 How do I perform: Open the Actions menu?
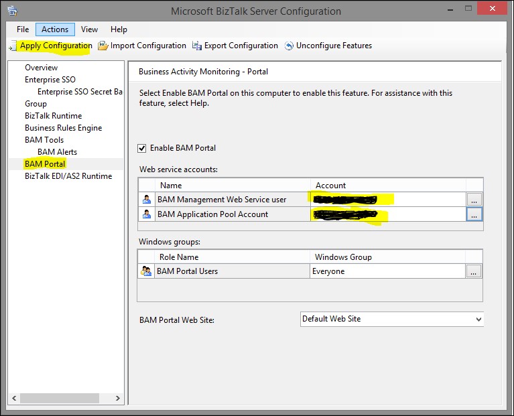[x=55, y=29]
